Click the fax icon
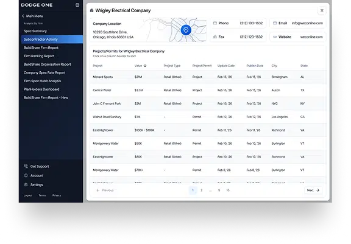Viewport: 351px width, 244px height. pos(215,37)
